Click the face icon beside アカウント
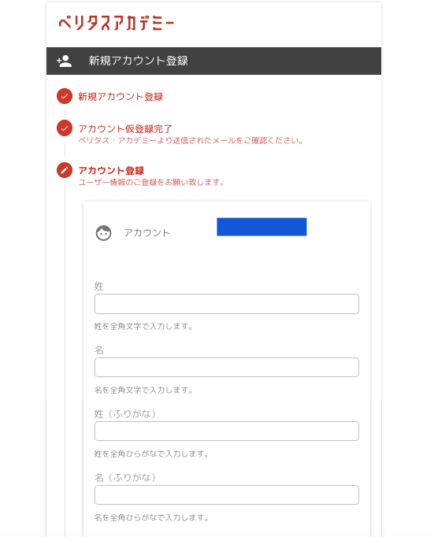The image size is (434, 537). 103,233
